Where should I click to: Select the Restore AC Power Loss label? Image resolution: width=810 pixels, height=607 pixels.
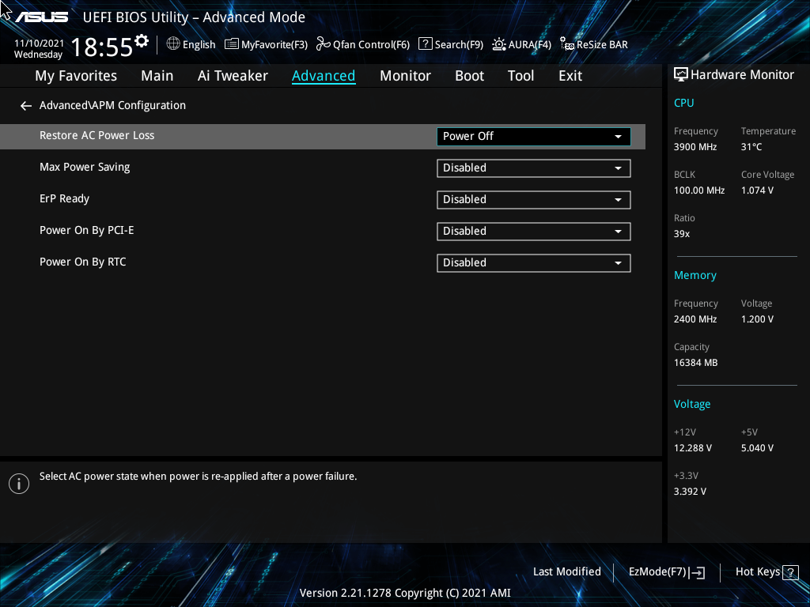click(x=97, y=135)
